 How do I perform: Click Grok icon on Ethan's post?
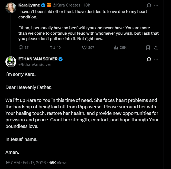tap(149, 59)
